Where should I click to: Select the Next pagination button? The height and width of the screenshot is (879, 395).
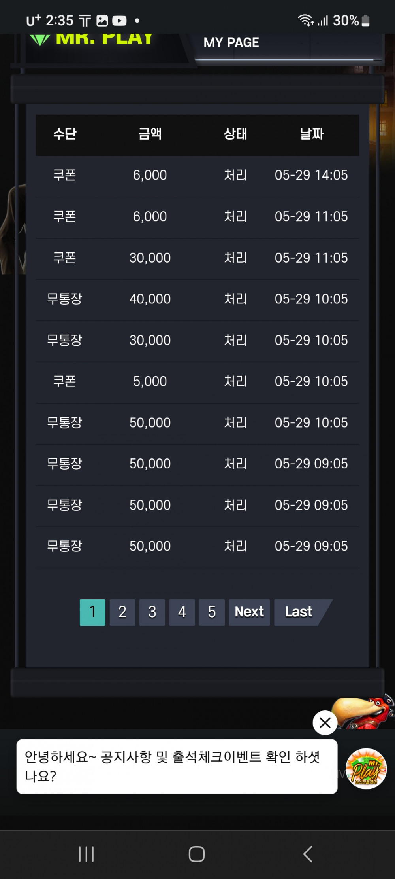point(249,612)
